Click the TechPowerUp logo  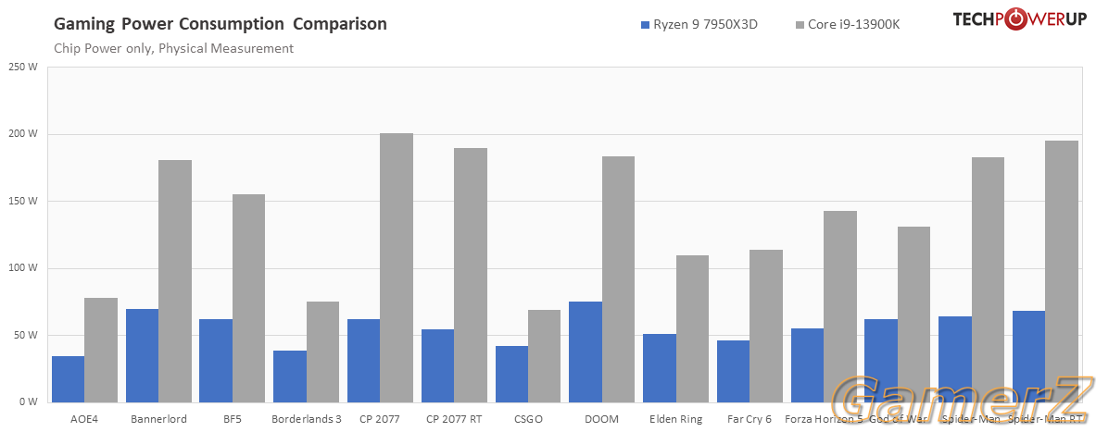click(x=1020, y=19)
